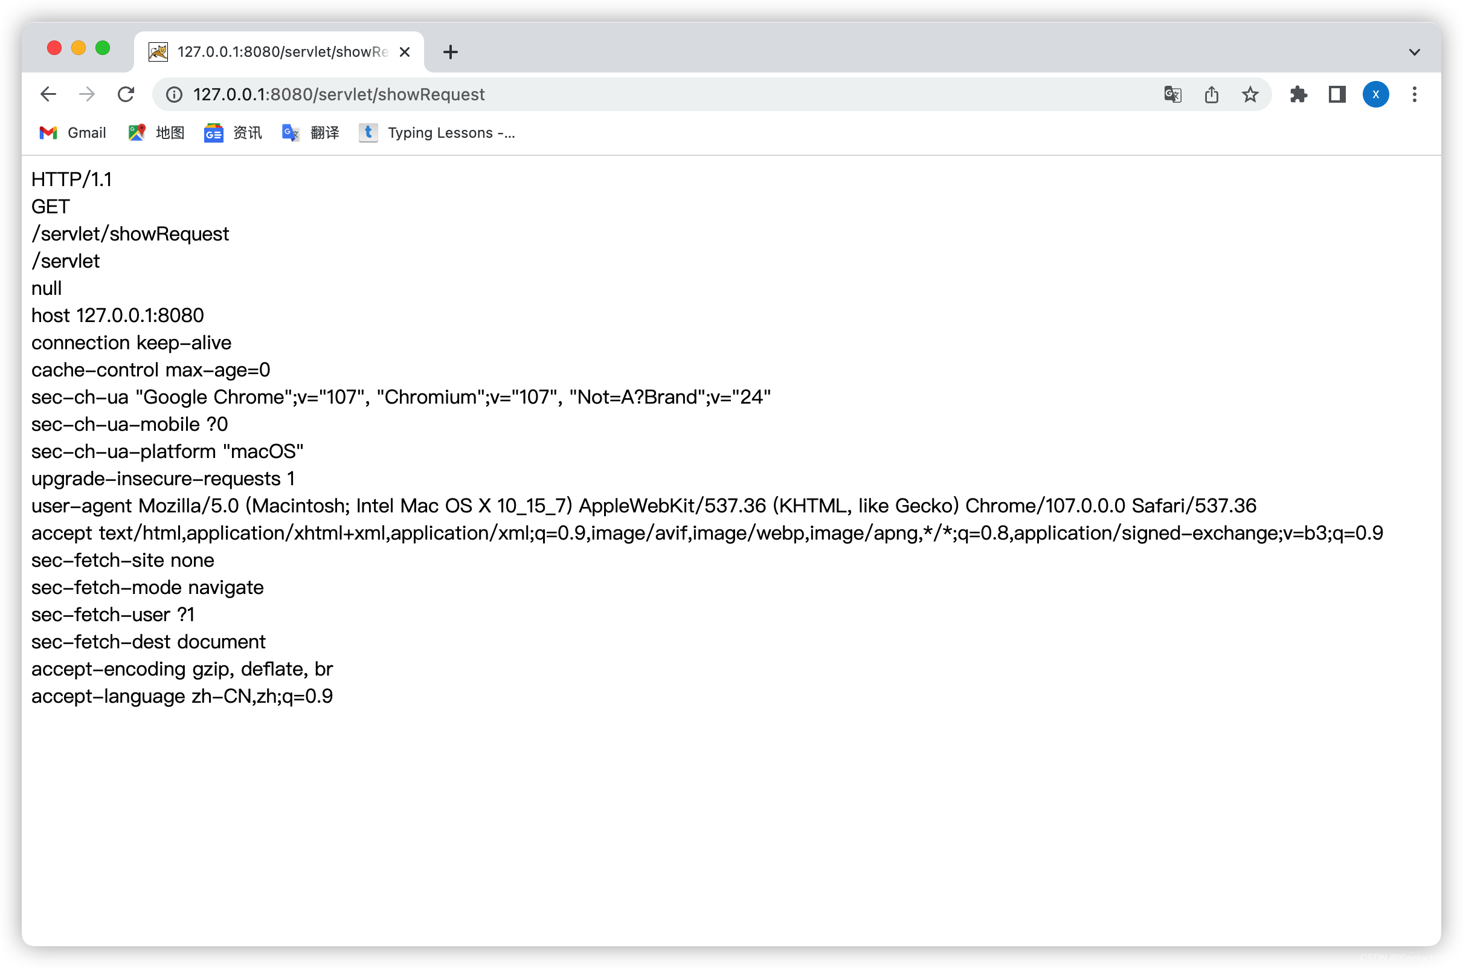Share this page via share icon

(x=1211, y=94)
